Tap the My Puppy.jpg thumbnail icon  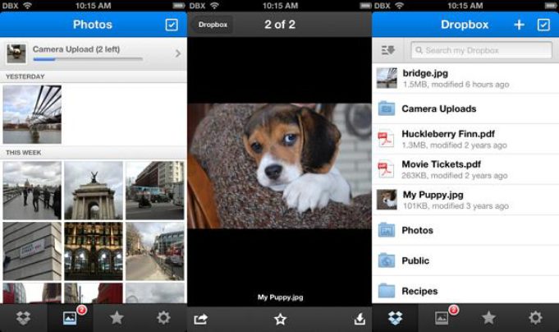point(387,200)
